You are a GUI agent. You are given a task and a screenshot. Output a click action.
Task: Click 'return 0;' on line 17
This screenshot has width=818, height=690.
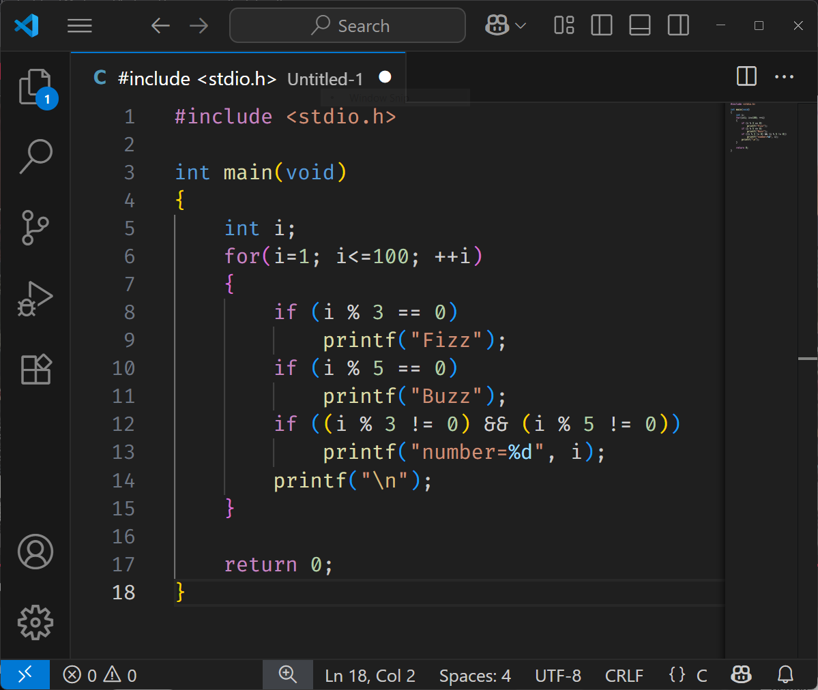coord(278,565)
